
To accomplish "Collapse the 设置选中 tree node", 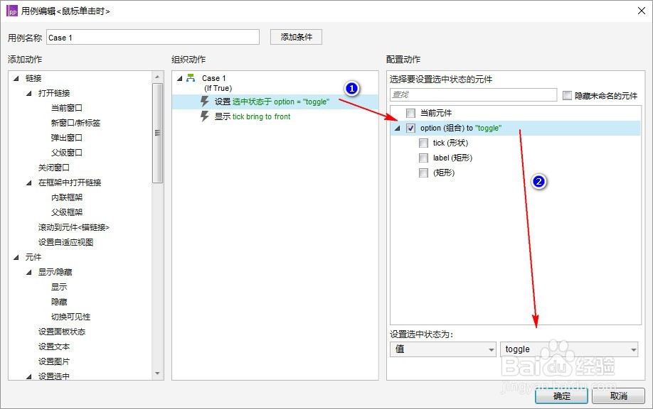I will click(x=28, y=376).
